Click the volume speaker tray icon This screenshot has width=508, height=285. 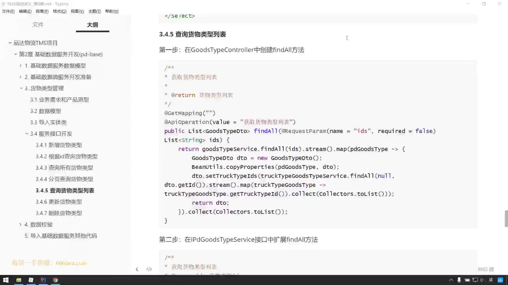pos(482,280)
